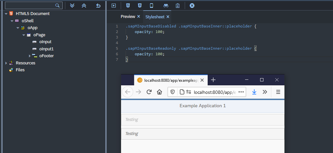Close the Stylesheet tab
This screenshot has width=333, height=153.
(168, 17)
